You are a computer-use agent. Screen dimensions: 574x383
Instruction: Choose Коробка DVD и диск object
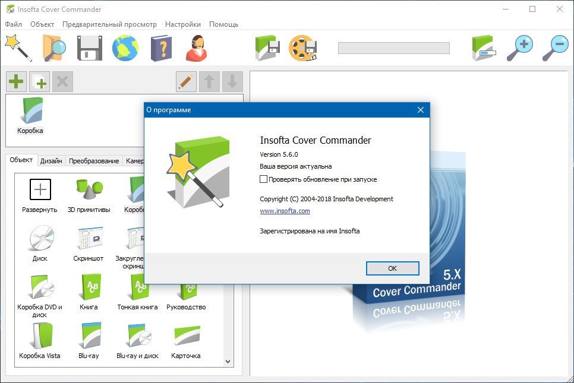coord(40,296)
